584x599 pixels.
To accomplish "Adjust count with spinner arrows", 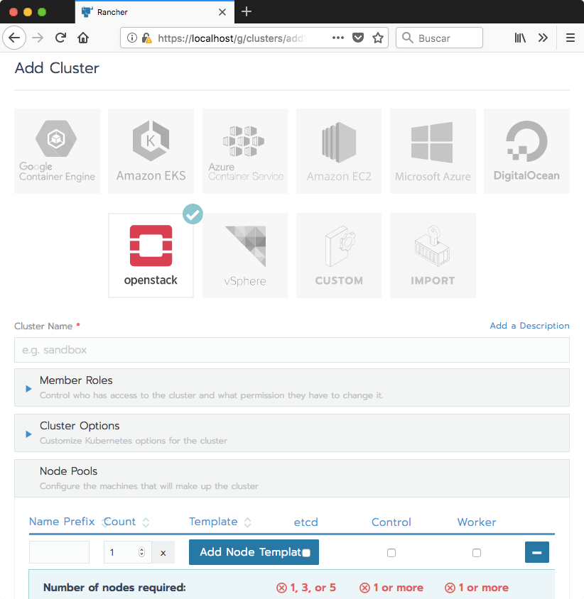I will coord(141,552).
